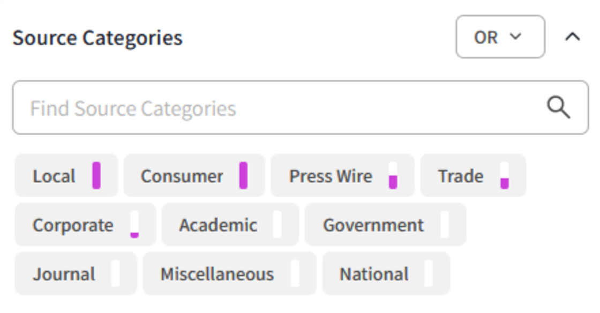Click the volume indicator next to Trade

click(x=504, y=177)
